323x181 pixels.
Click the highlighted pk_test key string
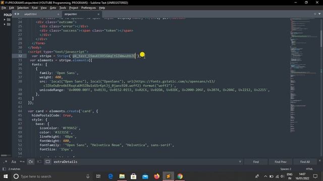click(x=104, y=56)
